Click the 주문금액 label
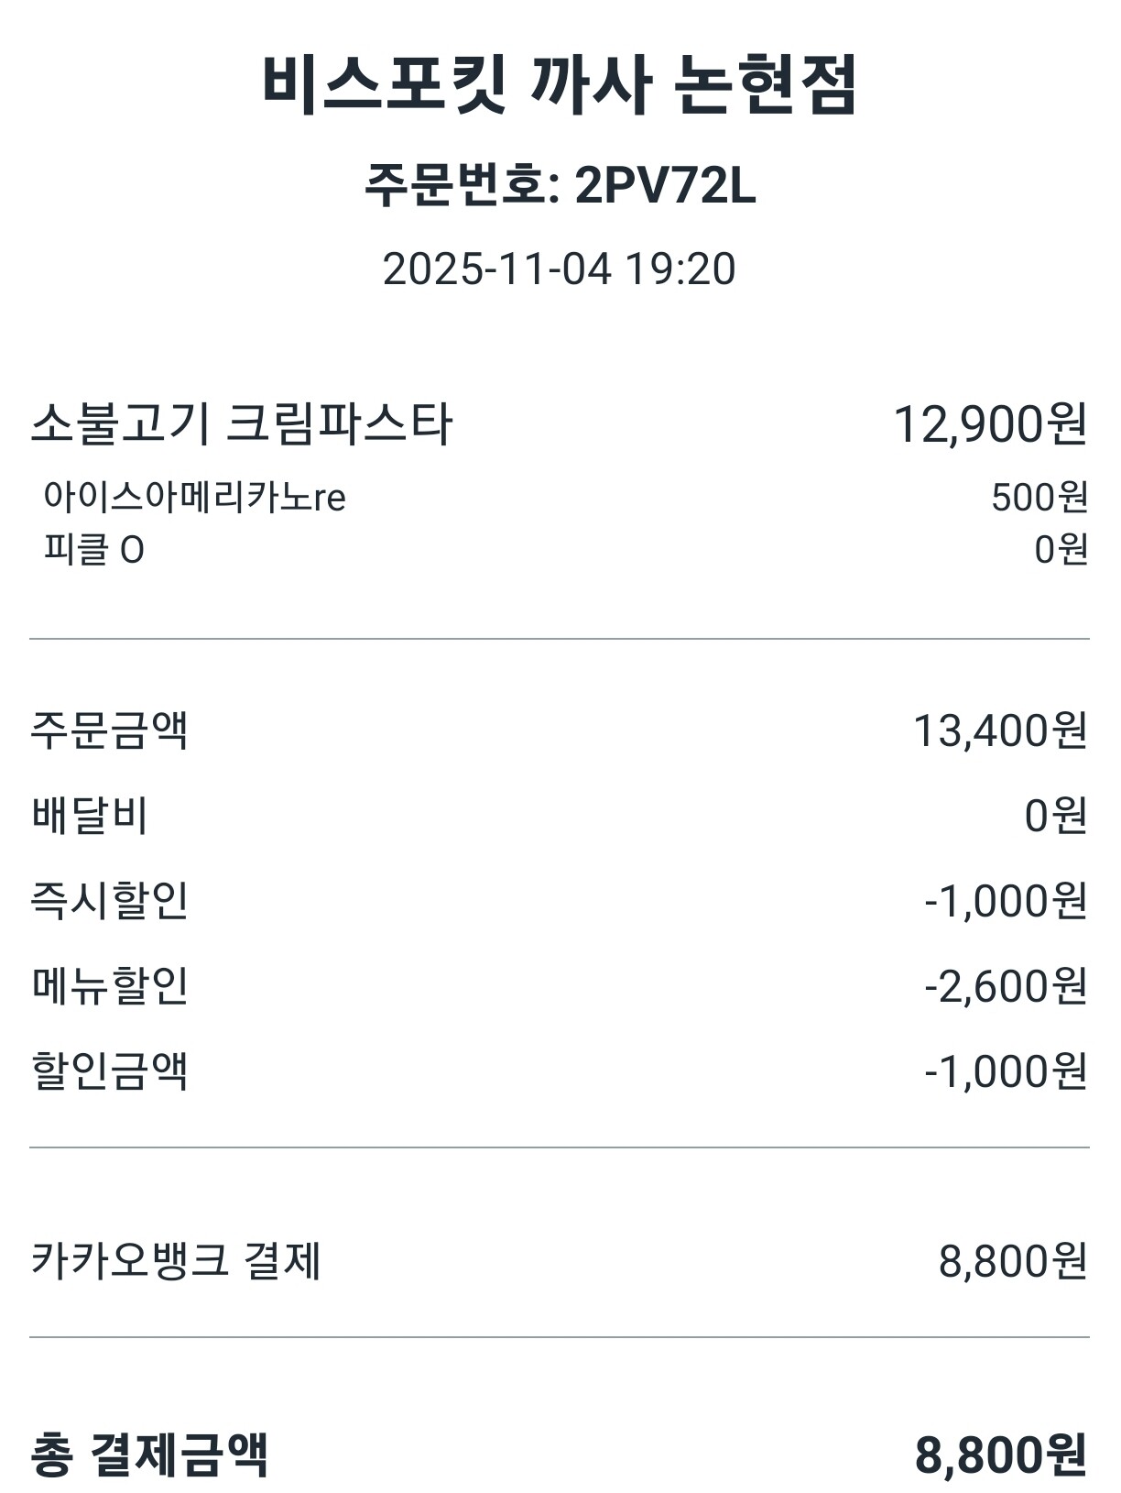1121x1493 pixels. (110, 730)
